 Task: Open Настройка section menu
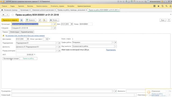[71, 6]
